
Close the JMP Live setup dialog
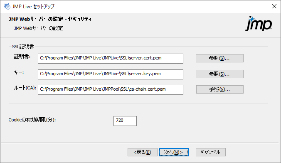[274, 6]
